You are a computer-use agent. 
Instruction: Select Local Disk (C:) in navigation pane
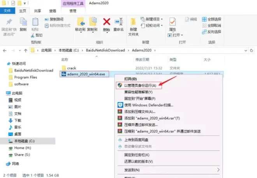(24, 141)
